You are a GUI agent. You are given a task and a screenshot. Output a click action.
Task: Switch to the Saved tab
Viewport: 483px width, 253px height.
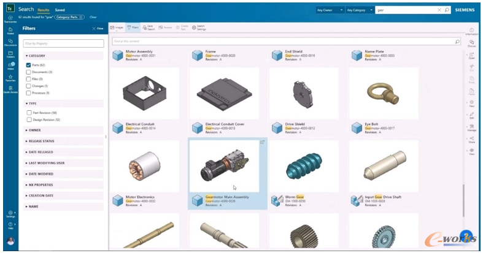point(60,10)
